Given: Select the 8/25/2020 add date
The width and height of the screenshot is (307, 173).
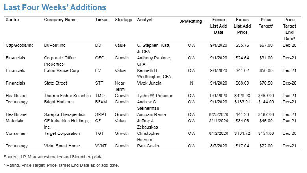Looking at the screenshot, I should click(x=218, y=115).
